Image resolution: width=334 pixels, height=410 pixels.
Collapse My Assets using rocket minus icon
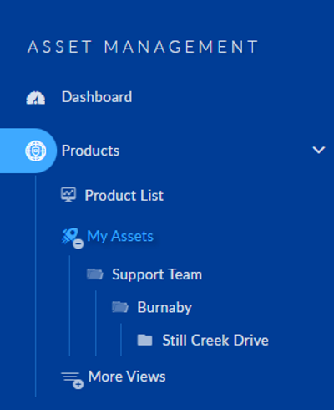click(x=72, y=238)
